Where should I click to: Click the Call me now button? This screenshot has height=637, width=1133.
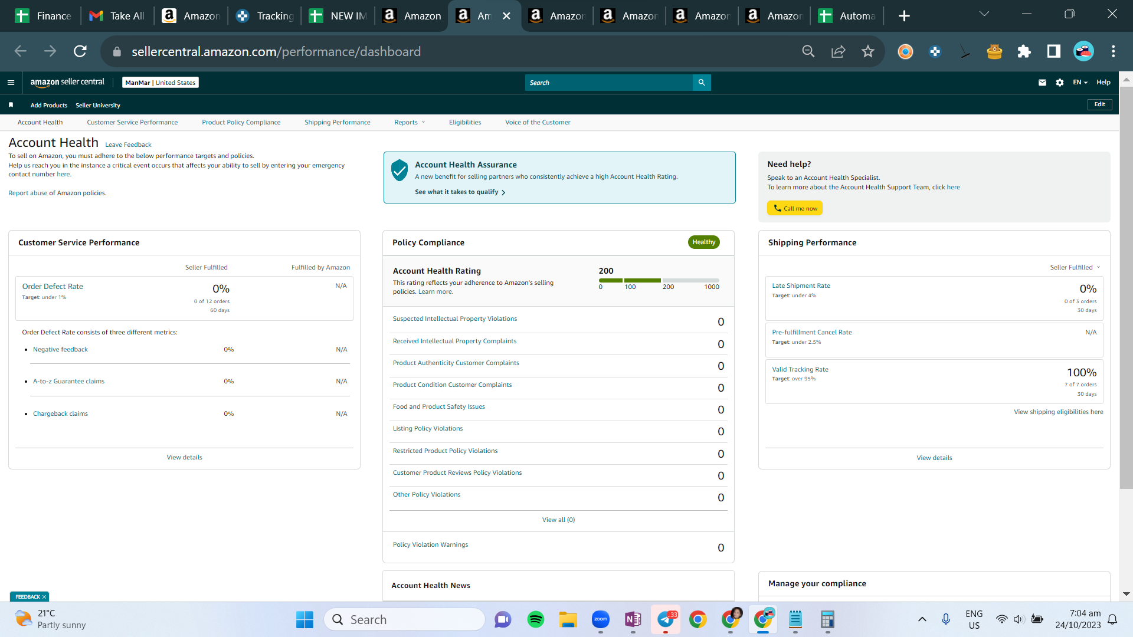pos(794,208)
